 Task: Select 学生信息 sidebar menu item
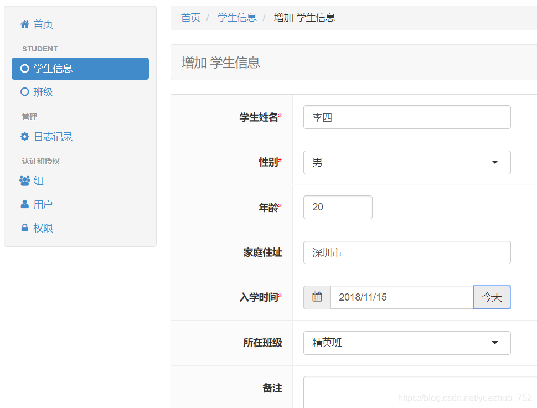[80, 69]
